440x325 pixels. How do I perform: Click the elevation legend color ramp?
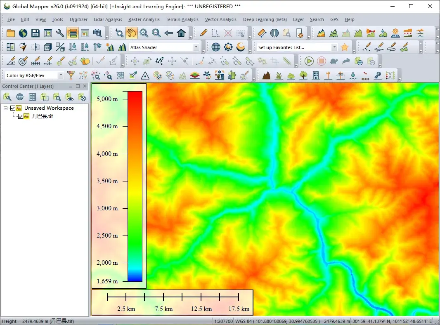(x=135, y=186)
